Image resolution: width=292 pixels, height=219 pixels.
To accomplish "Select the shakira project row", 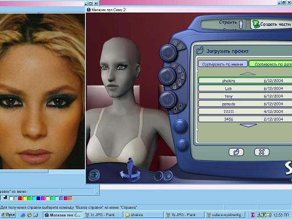I will [x=245, y=80].
